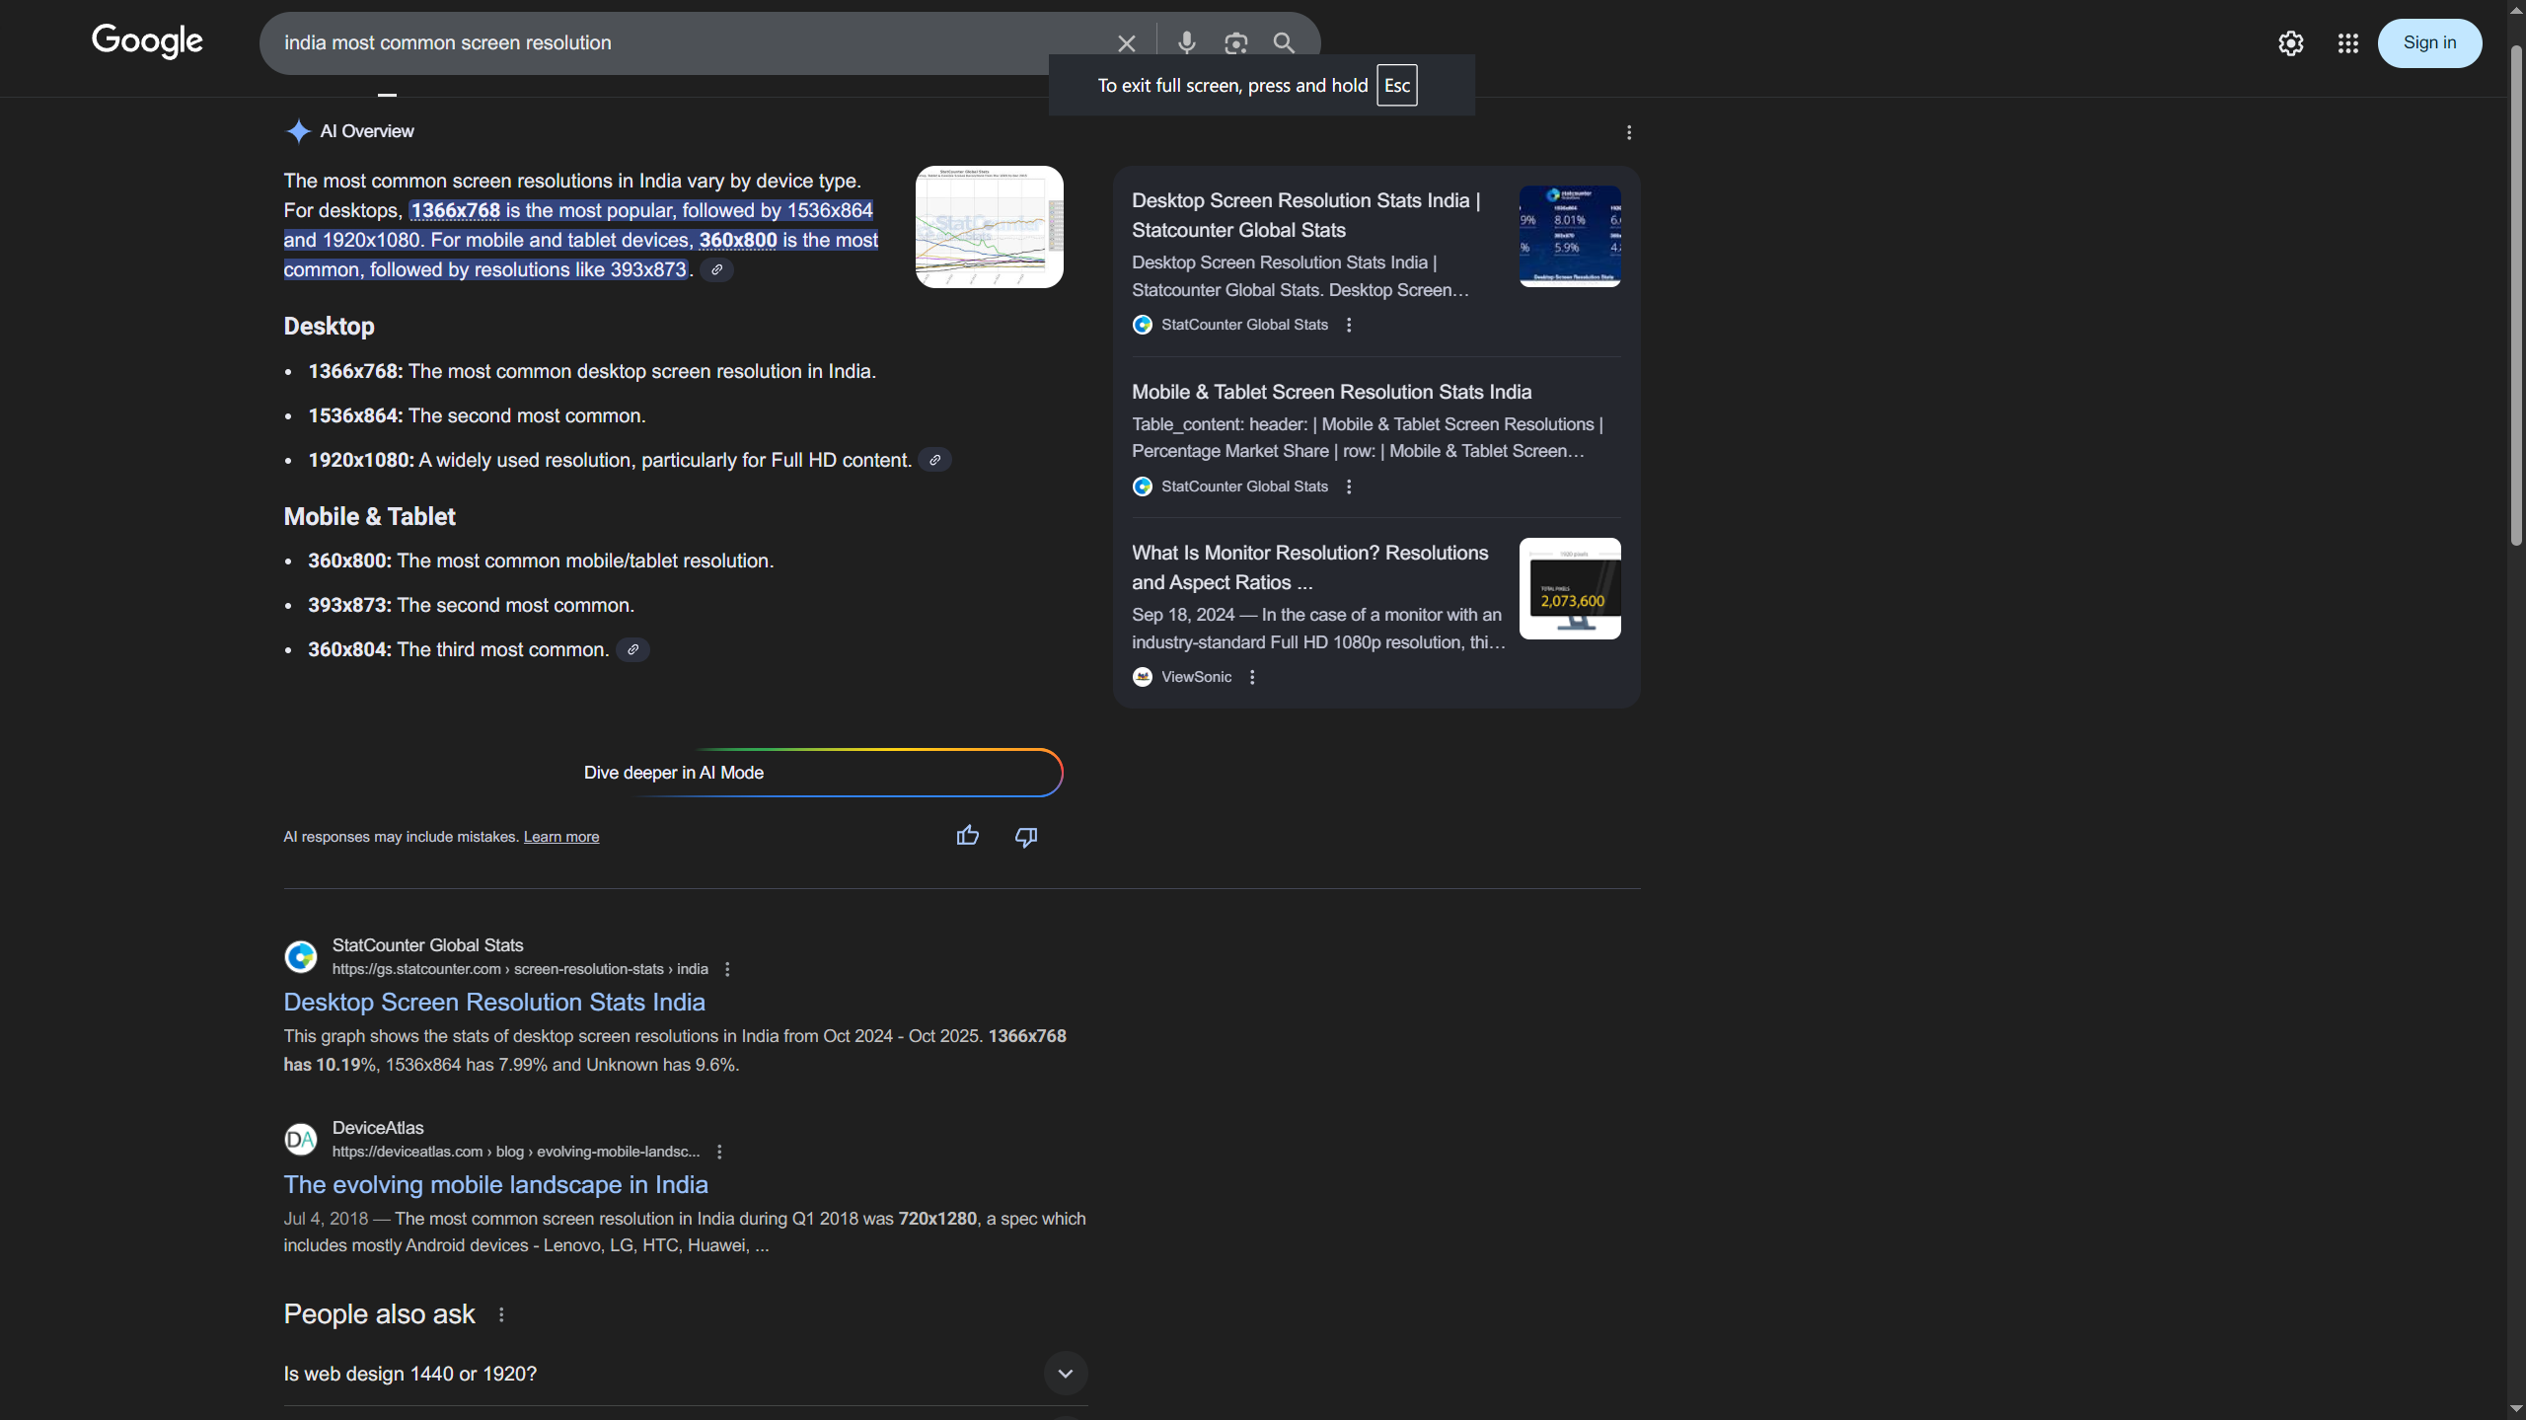The image size is (2526, 1420).
Task: Open Google apps grid icon
Action: (2347, 43)
